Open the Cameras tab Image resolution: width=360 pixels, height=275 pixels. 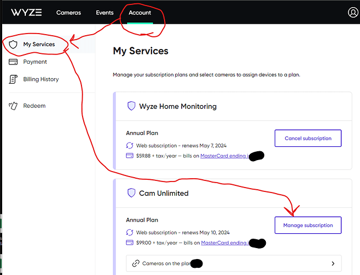69,13
